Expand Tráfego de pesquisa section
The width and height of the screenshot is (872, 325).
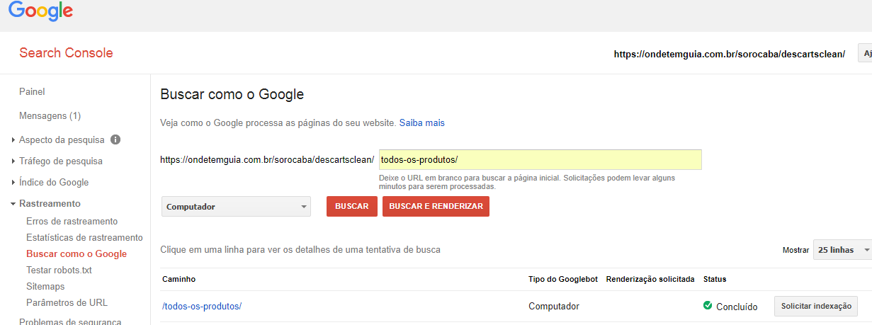tap(60, 161)
